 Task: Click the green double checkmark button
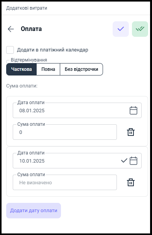[x=140, y=29]
